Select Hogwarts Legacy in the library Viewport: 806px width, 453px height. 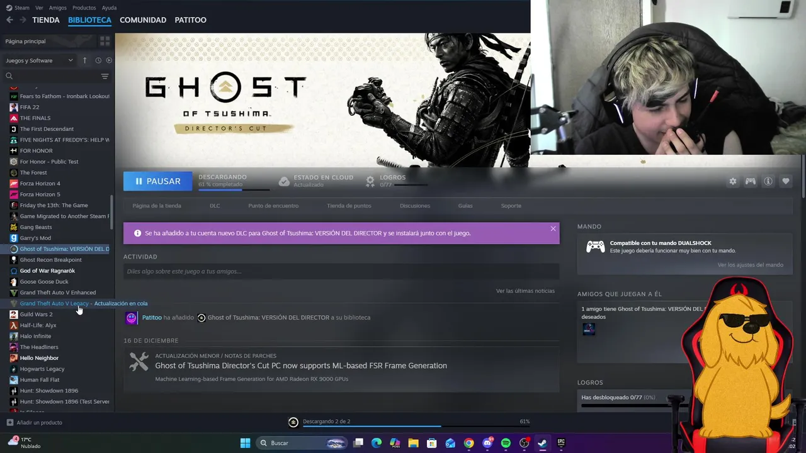pyautogui.click(x=42, y=369)
